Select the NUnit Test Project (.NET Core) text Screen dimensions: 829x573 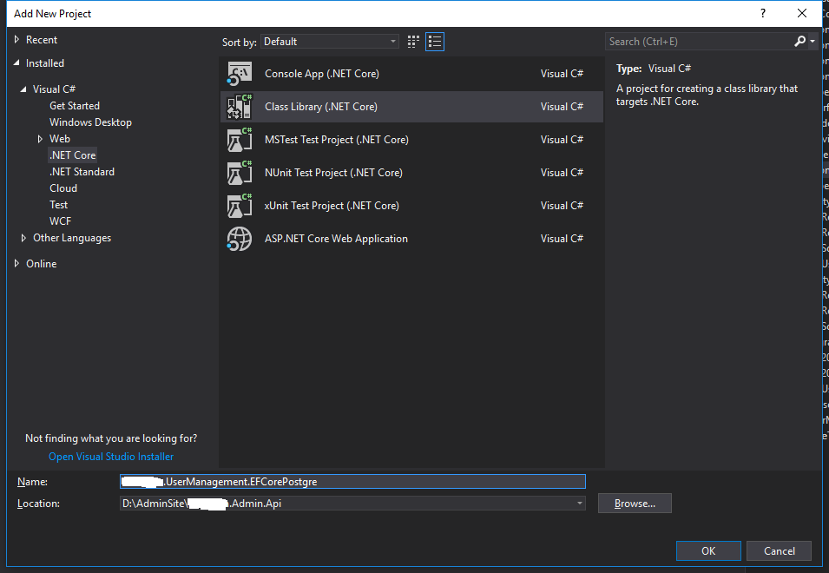click(333, 172)
